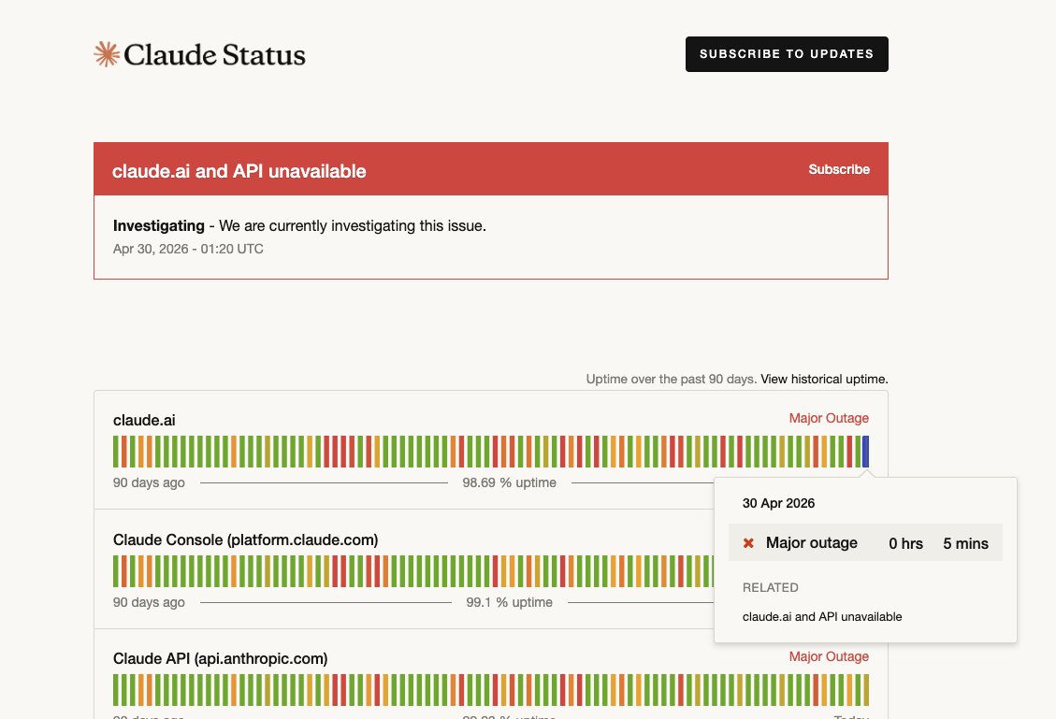Click 'Claude Console (platform.claude.com)' component name
The width and height of the screenshot is (1056, 719).
coord(246,539)
